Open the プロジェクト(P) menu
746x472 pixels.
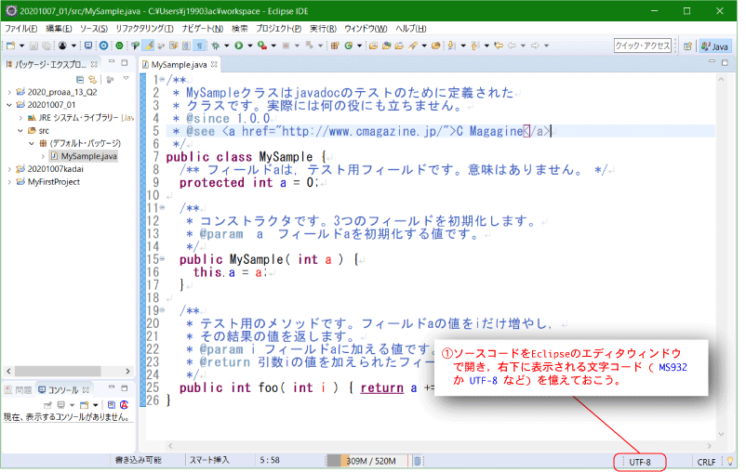(x=278, y=29)
